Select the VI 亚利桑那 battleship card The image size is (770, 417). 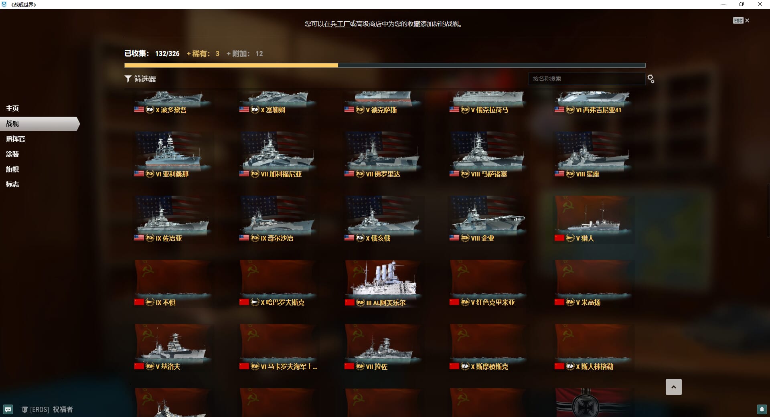pyautogui.click(x=173, y=155)
